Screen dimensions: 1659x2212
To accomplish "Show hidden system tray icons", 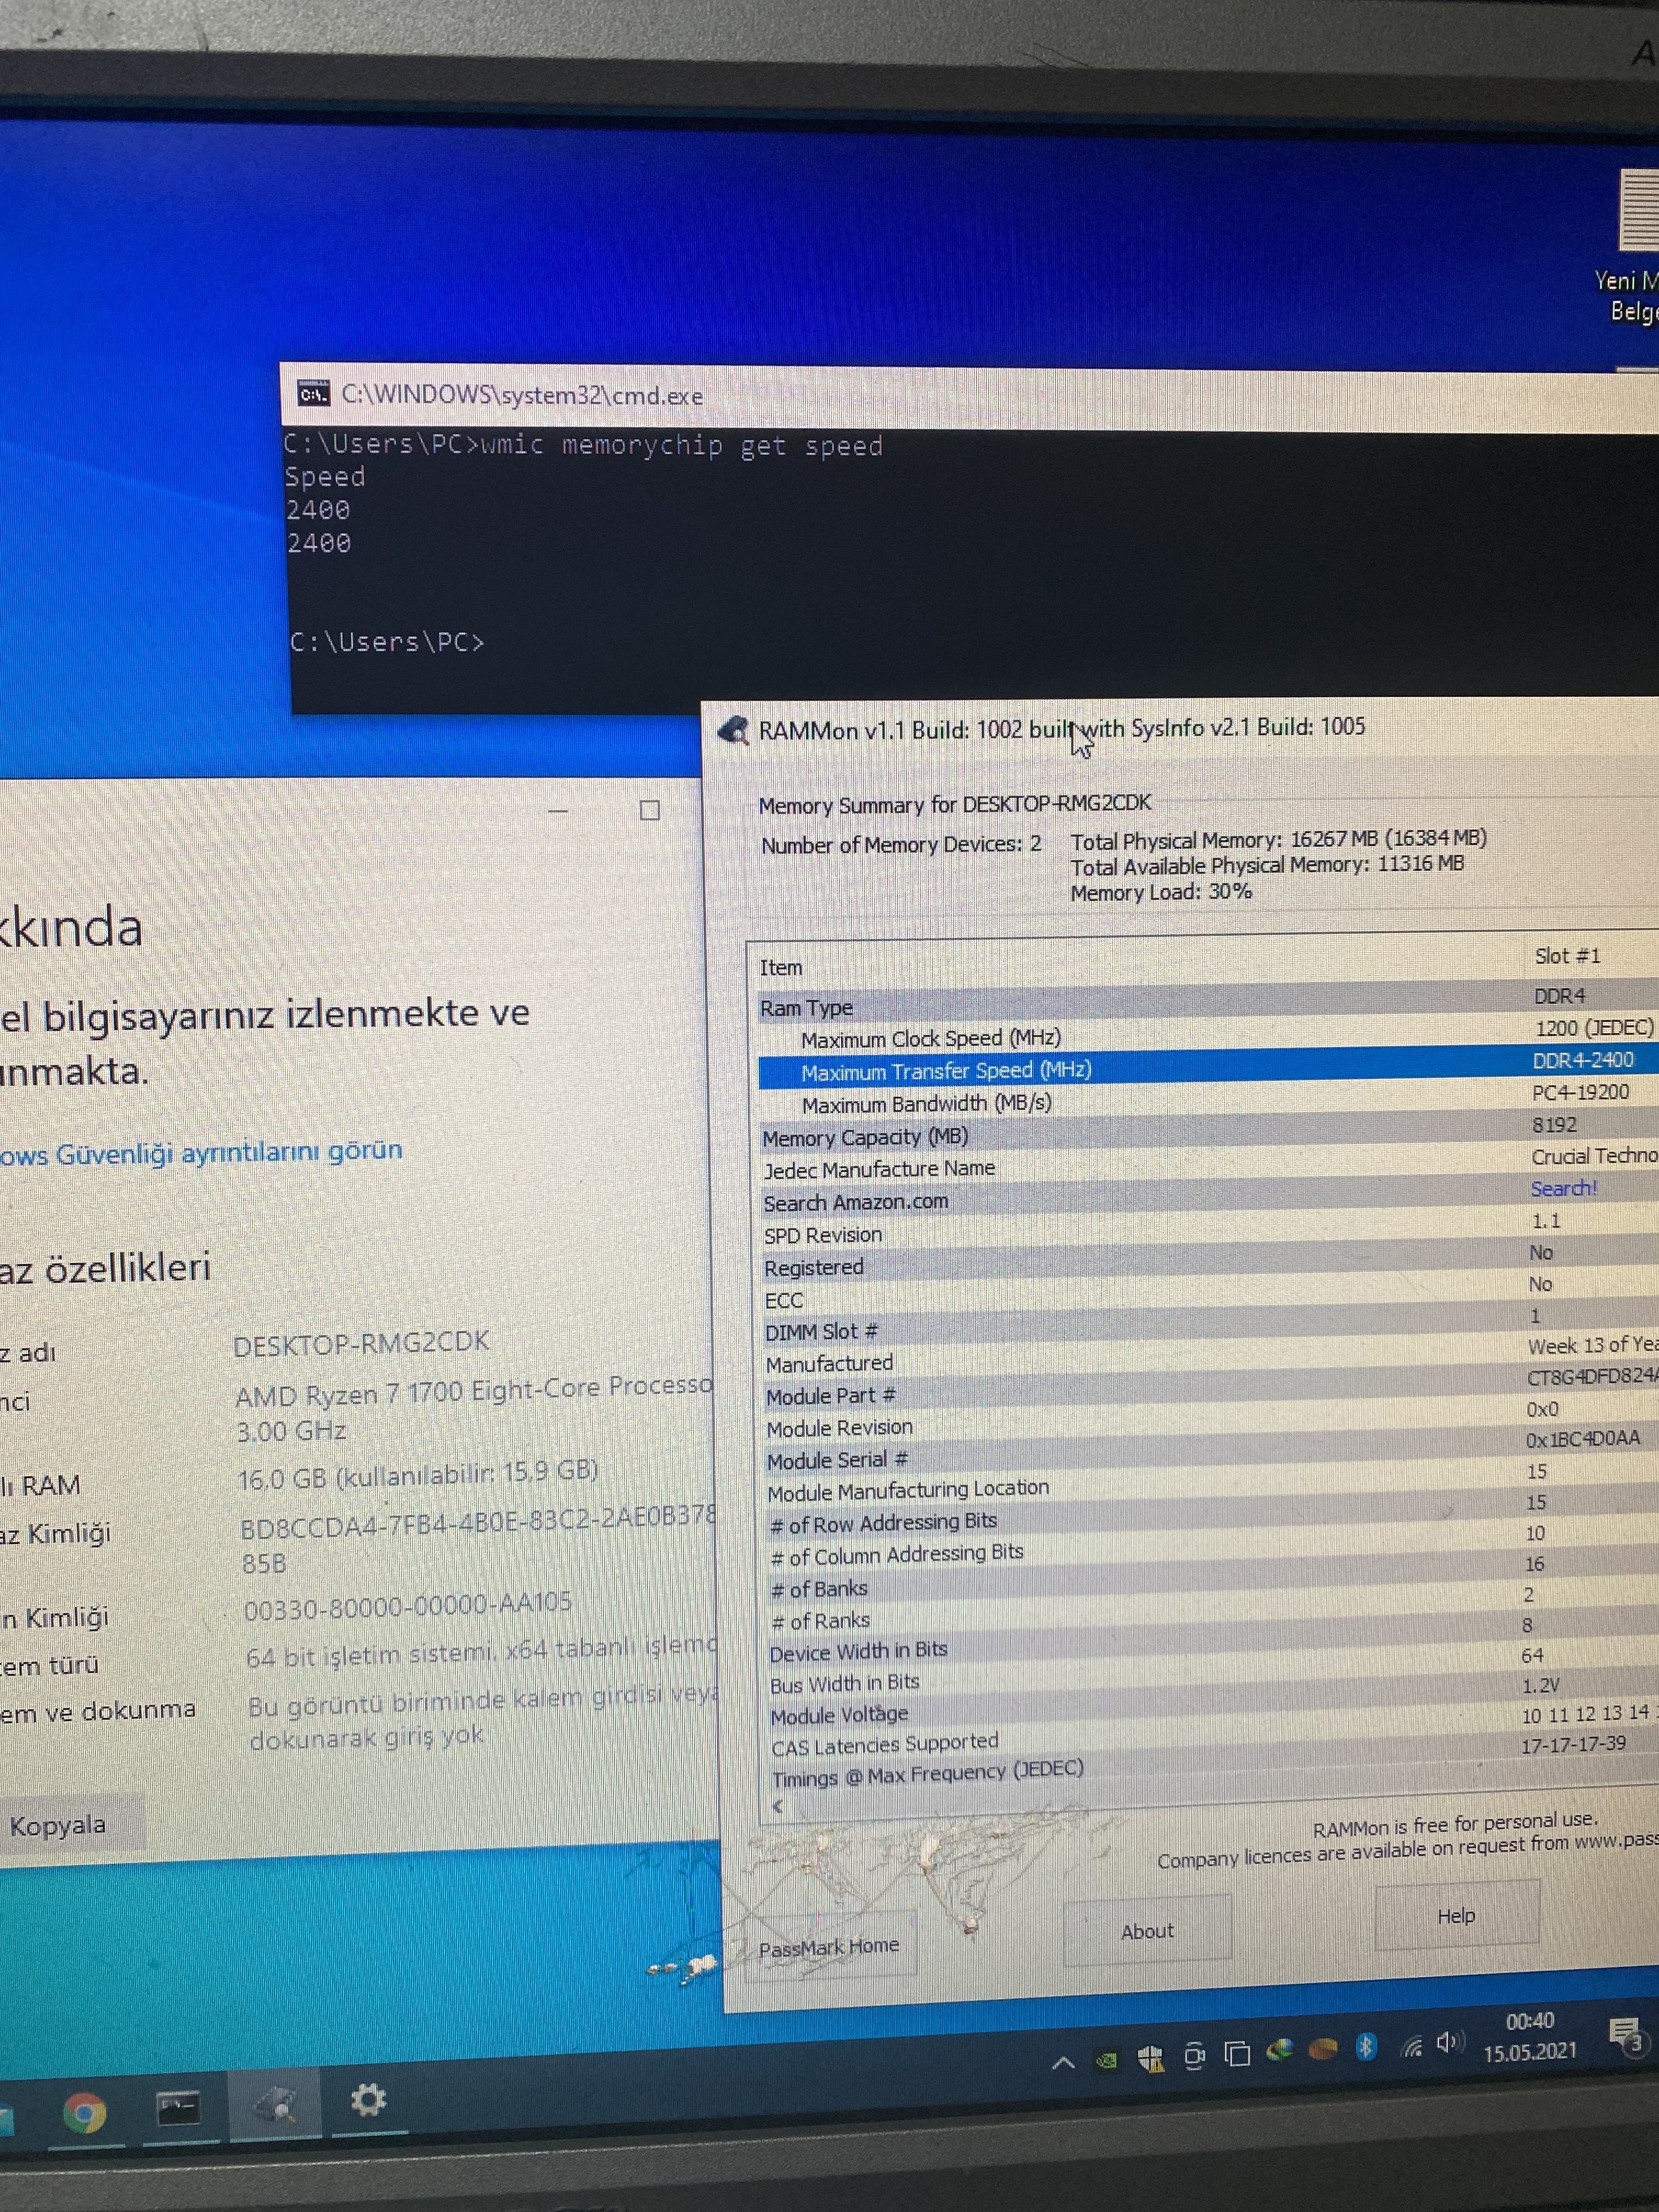I will [x=1063, y=2062].
